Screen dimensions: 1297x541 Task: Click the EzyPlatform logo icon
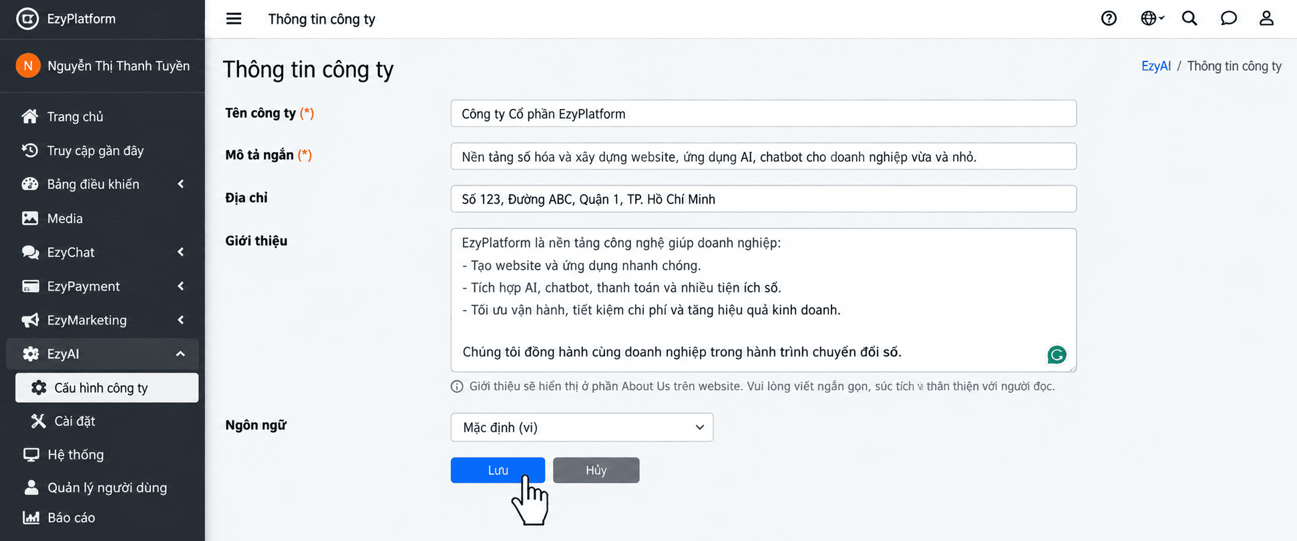(x=27, y=19)
